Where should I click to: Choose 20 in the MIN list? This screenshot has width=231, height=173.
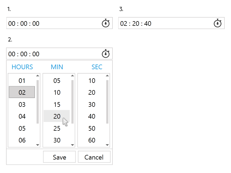tap(57, 116)
